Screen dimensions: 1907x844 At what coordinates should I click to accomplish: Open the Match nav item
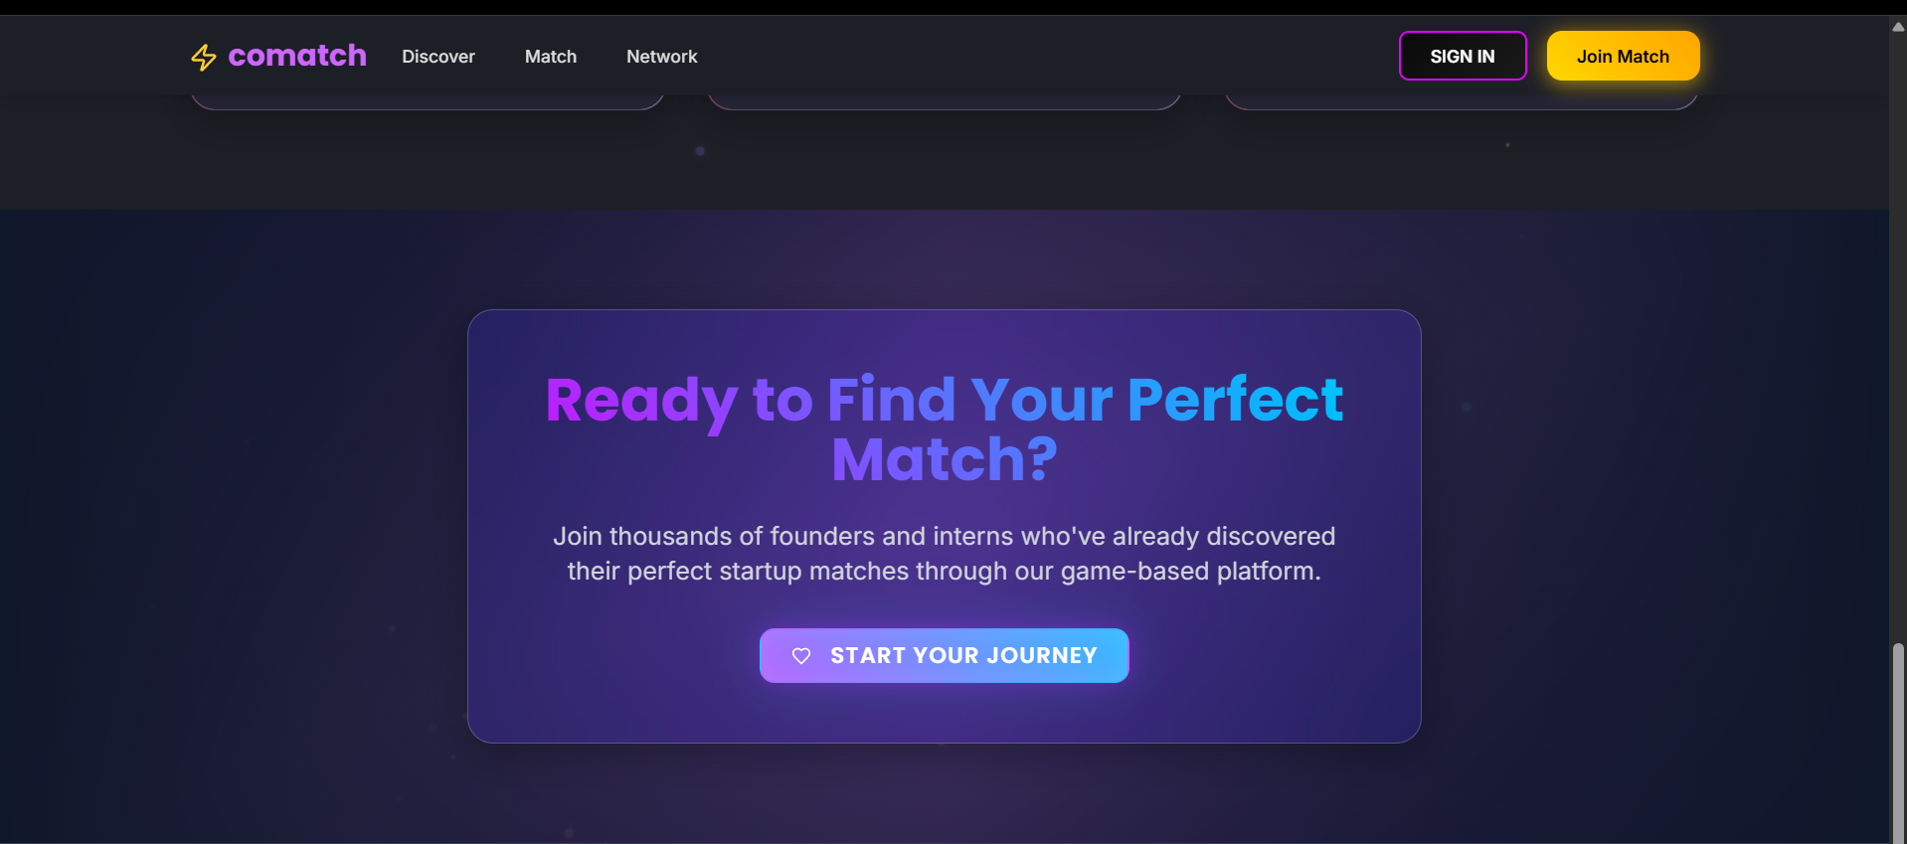click(551, 57)
